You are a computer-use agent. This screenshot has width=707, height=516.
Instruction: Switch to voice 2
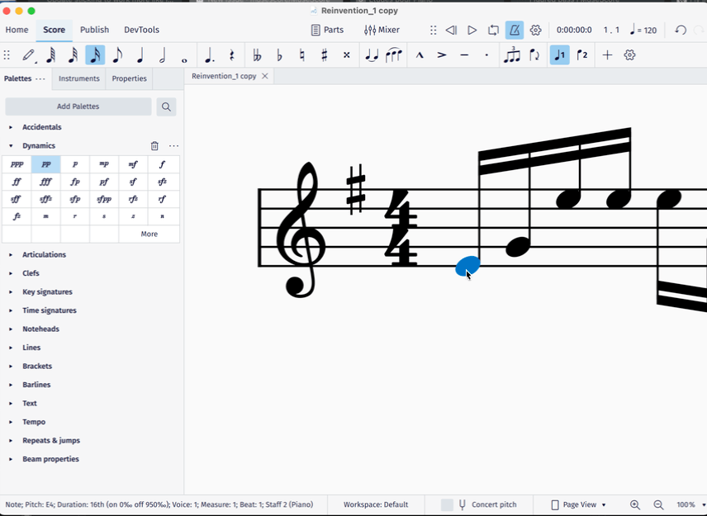(x=582, y=55)
